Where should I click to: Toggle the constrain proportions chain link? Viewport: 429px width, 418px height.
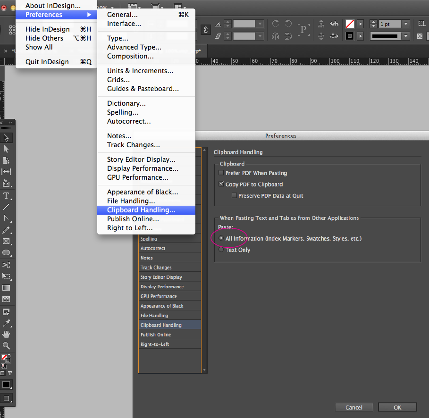click(205, 30)
